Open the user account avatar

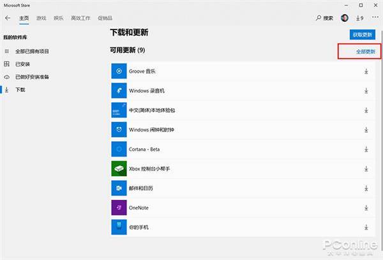[345, 19]
